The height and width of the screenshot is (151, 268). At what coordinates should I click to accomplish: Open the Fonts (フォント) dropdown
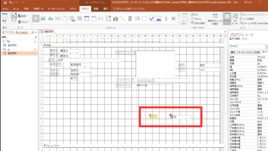pos(24,22)
